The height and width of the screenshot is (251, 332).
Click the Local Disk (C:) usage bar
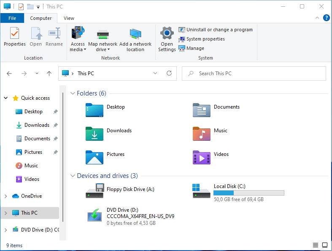pos(249,193)
